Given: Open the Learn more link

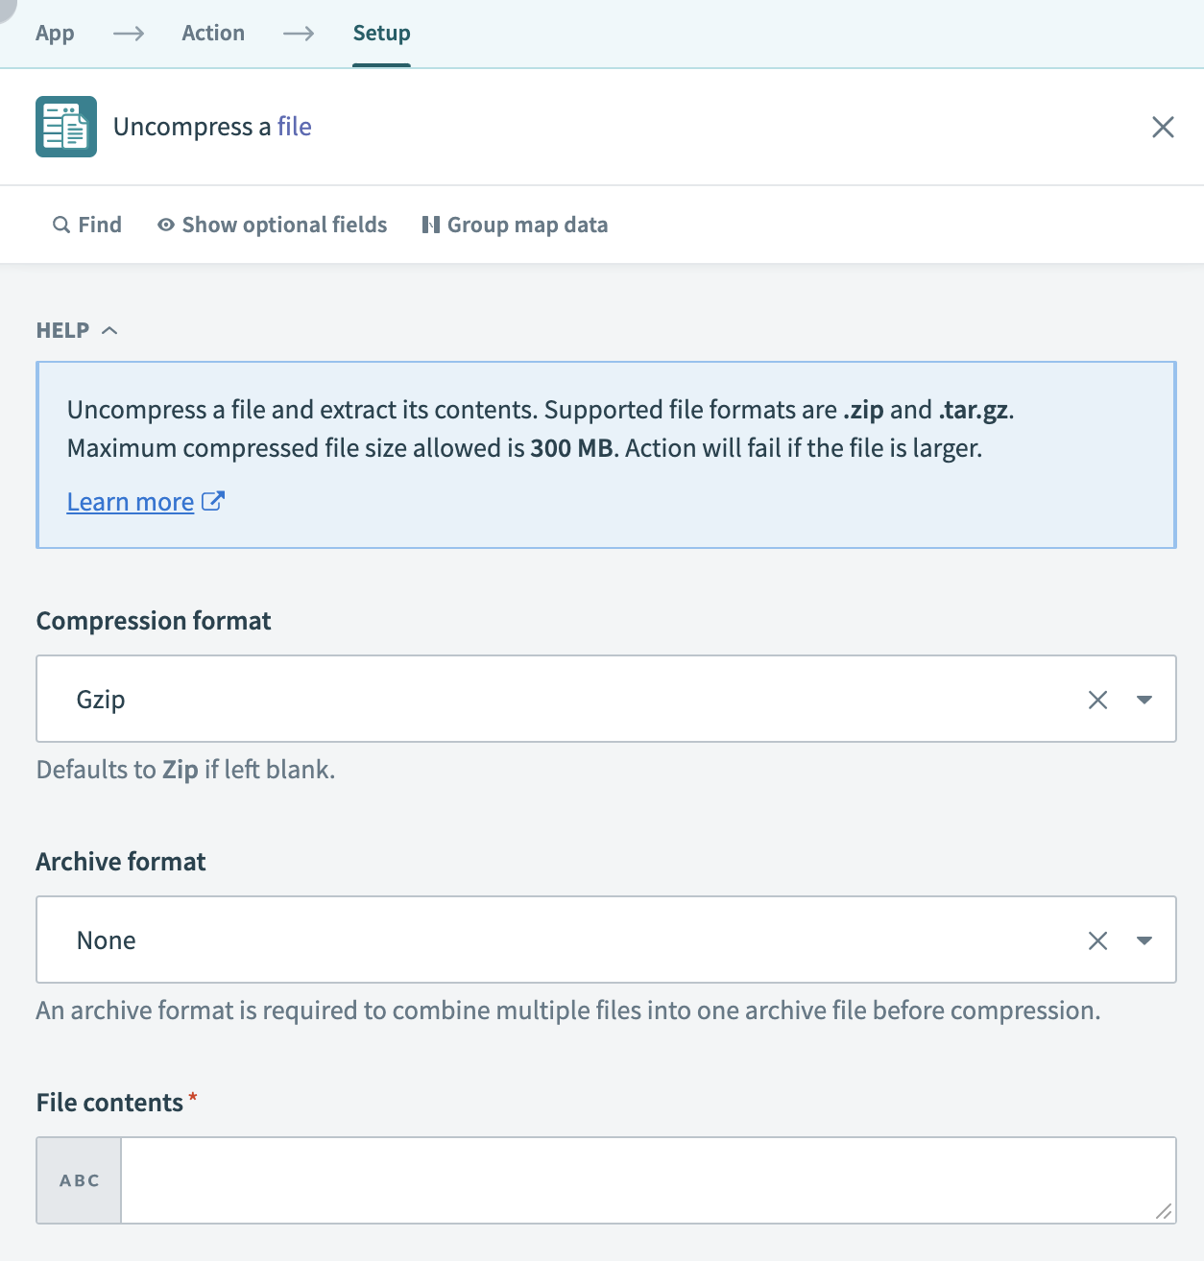Looking at the screenshot, I should point(131,502).
